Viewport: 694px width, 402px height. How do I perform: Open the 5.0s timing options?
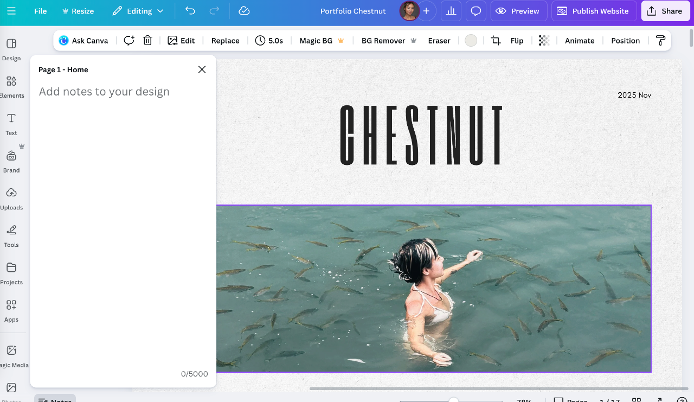click(269, 41)
